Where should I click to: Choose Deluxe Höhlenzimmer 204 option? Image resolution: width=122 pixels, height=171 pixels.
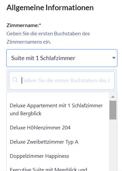click(x=58, y=128)
